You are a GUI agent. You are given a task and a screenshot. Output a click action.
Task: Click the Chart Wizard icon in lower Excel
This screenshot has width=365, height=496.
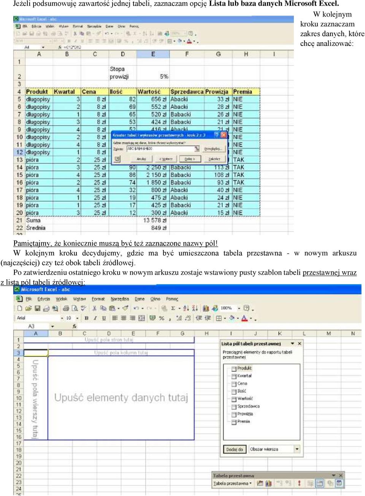pyautogui.click(x=205, y=308)
